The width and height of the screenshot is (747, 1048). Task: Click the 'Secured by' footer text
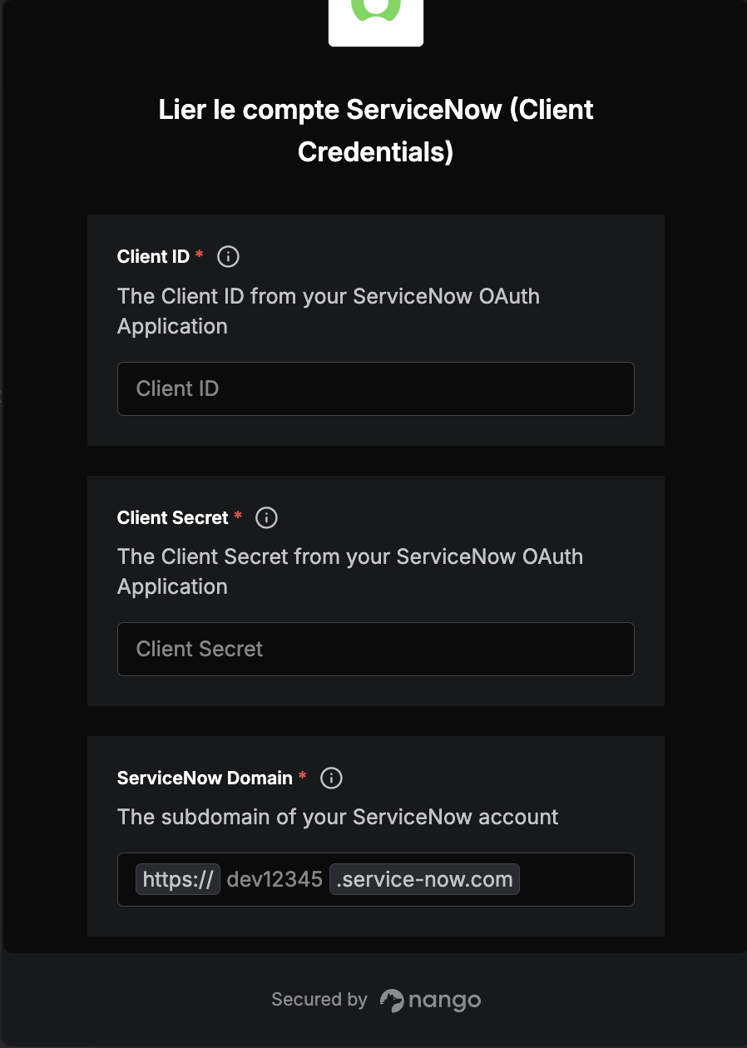tap(319, 999)
